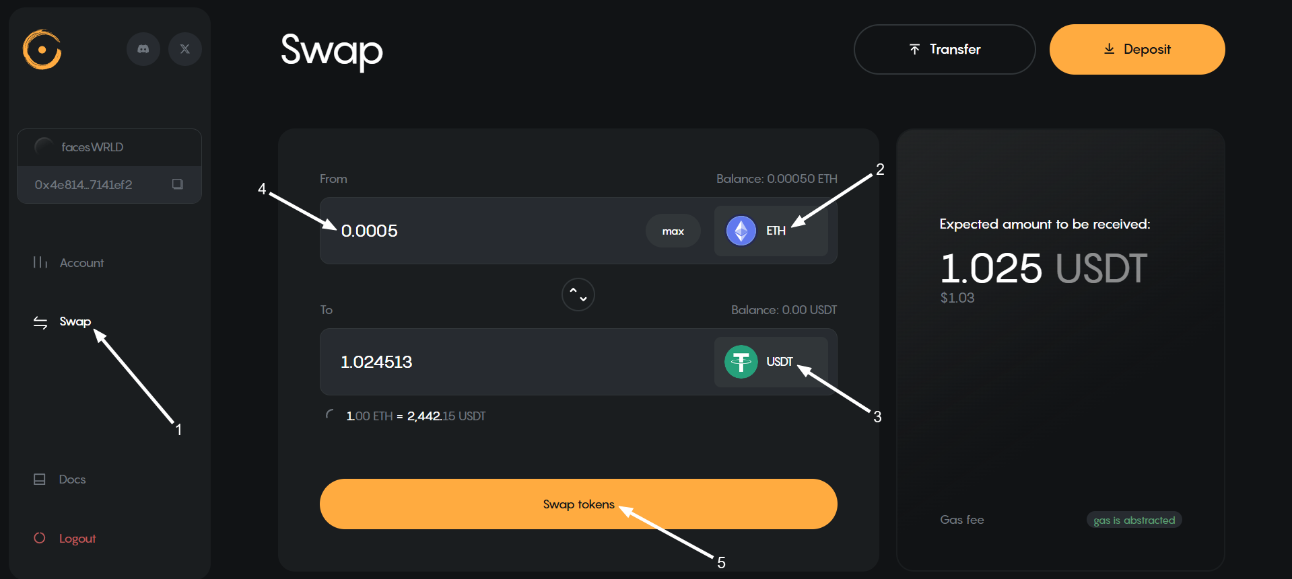Viewport: 1292px width, 579px height.
Task: Expand the facesWRLD account selector
Action: (109, 147)
